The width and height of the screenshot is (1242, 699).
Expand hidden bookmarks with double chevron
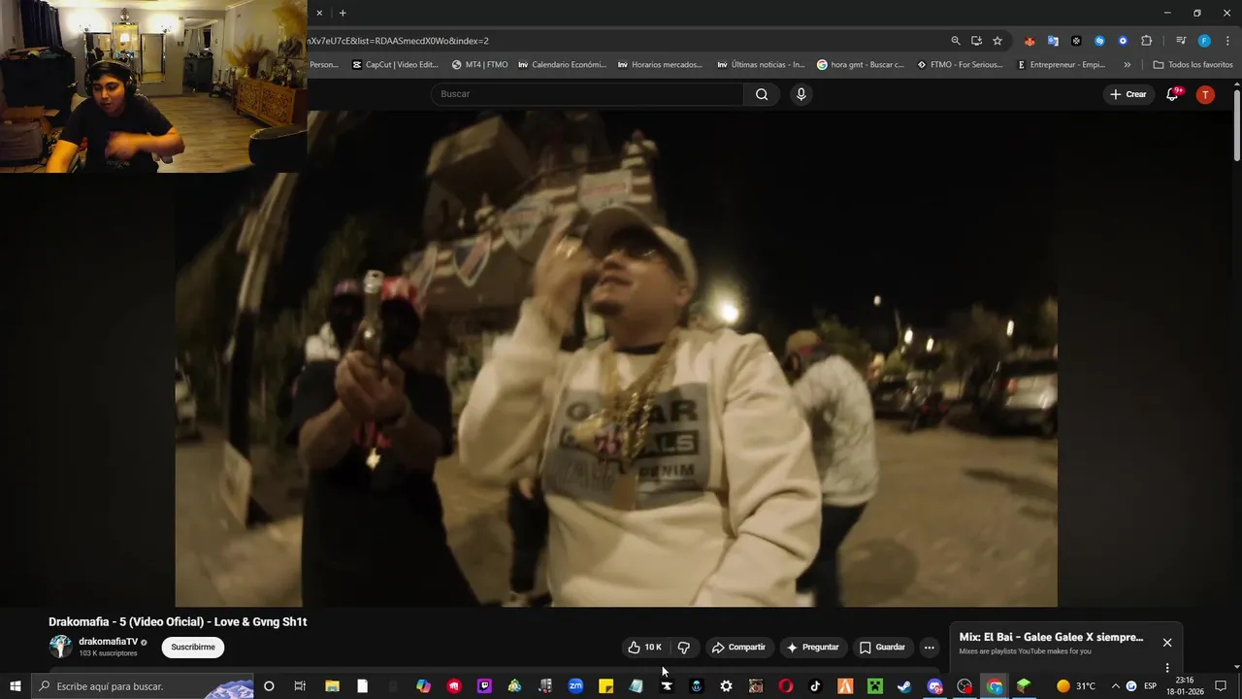pos(1127,65)
